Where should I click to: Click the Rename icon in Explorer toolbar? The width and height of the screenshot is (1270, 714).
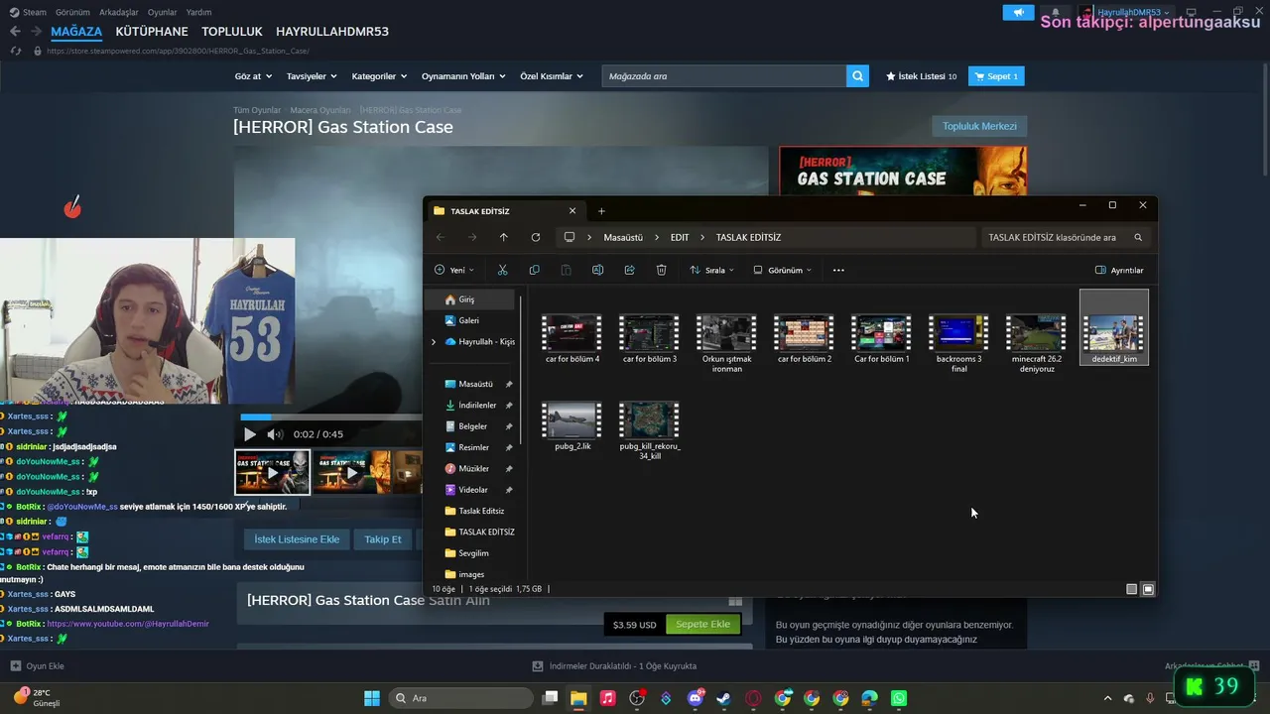(x=597, y=270)
